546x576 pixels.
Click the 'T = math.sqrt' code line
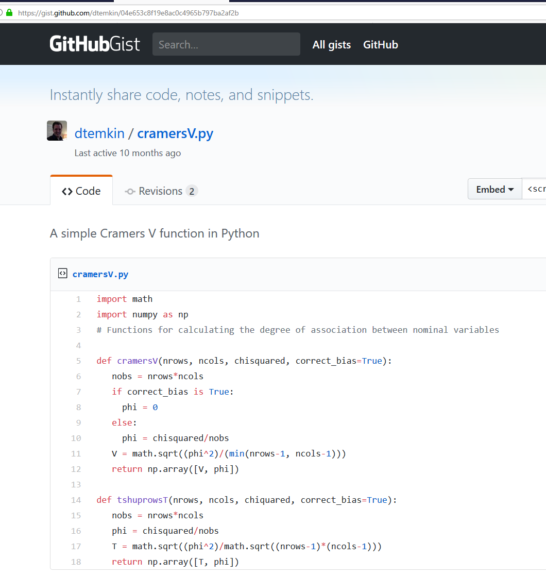(x=247, y=546)
